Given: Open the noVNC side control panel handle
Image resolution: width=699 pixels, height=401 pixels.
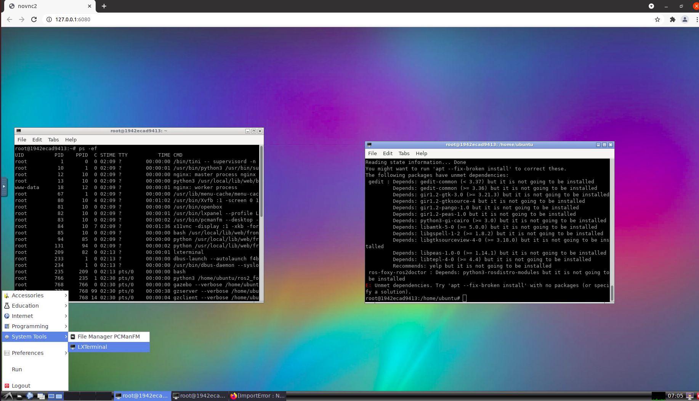Looking at the screenshot, I should [x=4, y=186].
